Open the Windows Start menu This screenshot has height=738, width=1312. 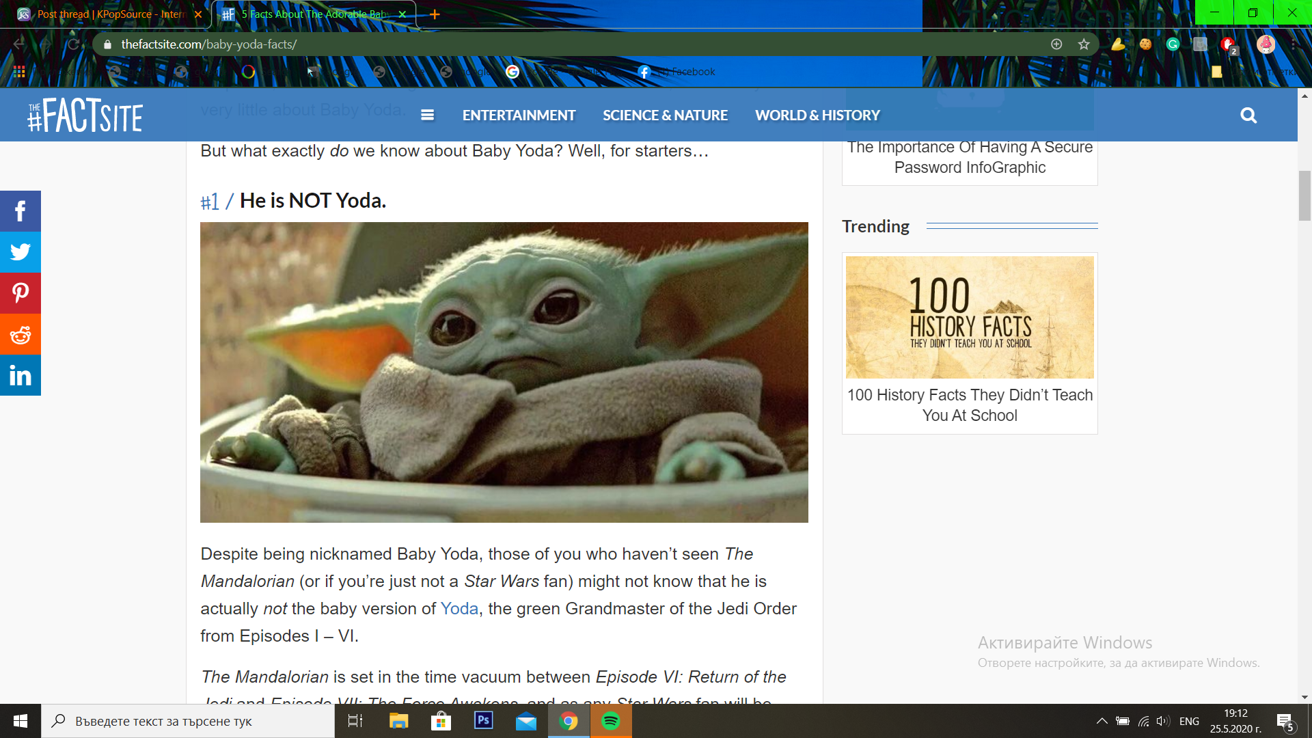[x=20, y=721]
